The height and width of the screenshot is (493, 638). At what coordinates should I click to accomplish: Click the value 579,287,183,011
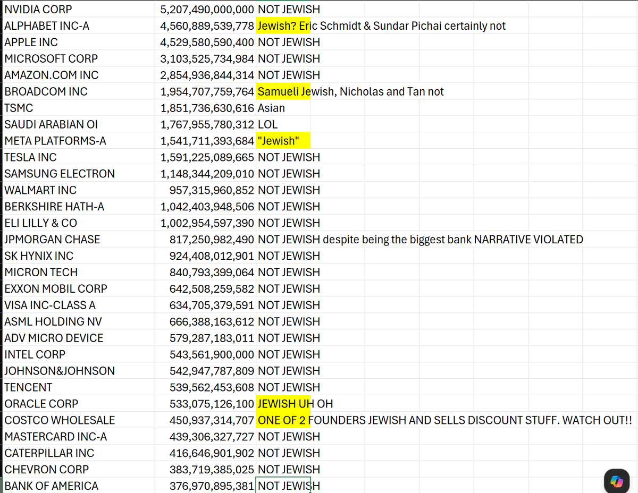[212, 338]
